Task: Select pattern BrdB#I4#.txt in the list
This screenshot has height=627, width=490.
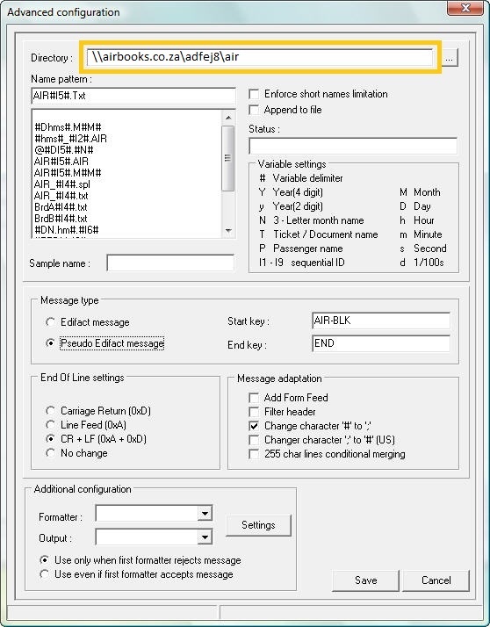Action: pos(61,219)
